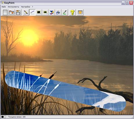
Task: Open the Инструменты menu
Action: [13, 7]
